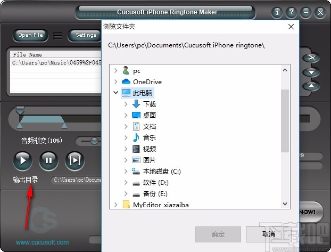Viewport: 331px width, 252px height.
Task: Click the 取消 cancel button
Action: coord(269,234)
